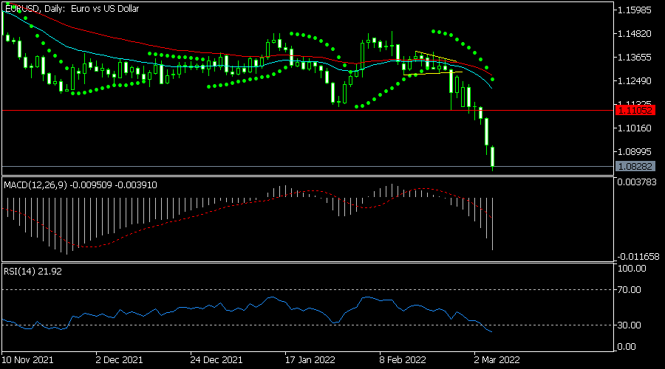Click the 17 Jan 2022 date label
The image size is (665, 369).
(x=310, y=360)
